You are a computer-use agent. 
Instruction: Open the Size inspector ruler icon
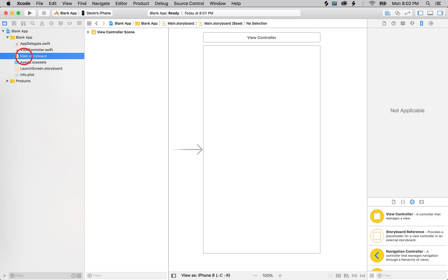(421, 23)
